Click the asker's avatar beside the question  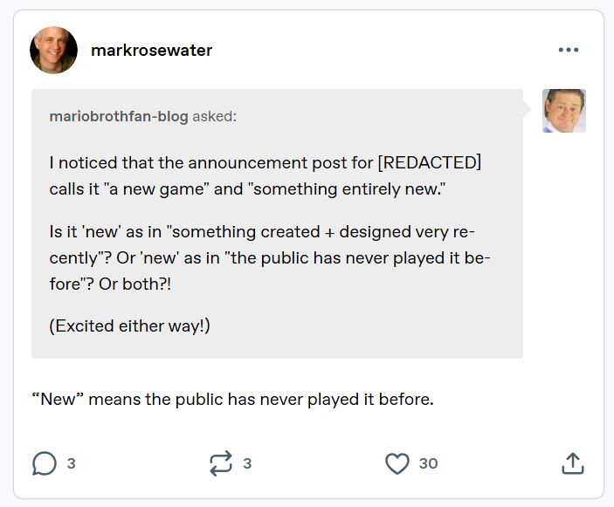coord(563,111)
